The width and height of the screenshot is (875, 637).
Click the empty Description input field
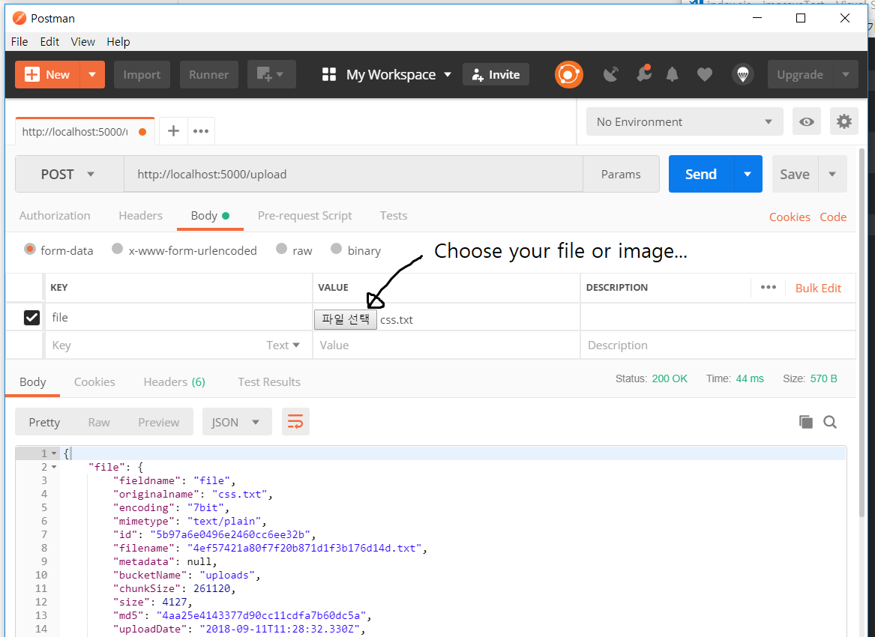[x=718, y=345]
